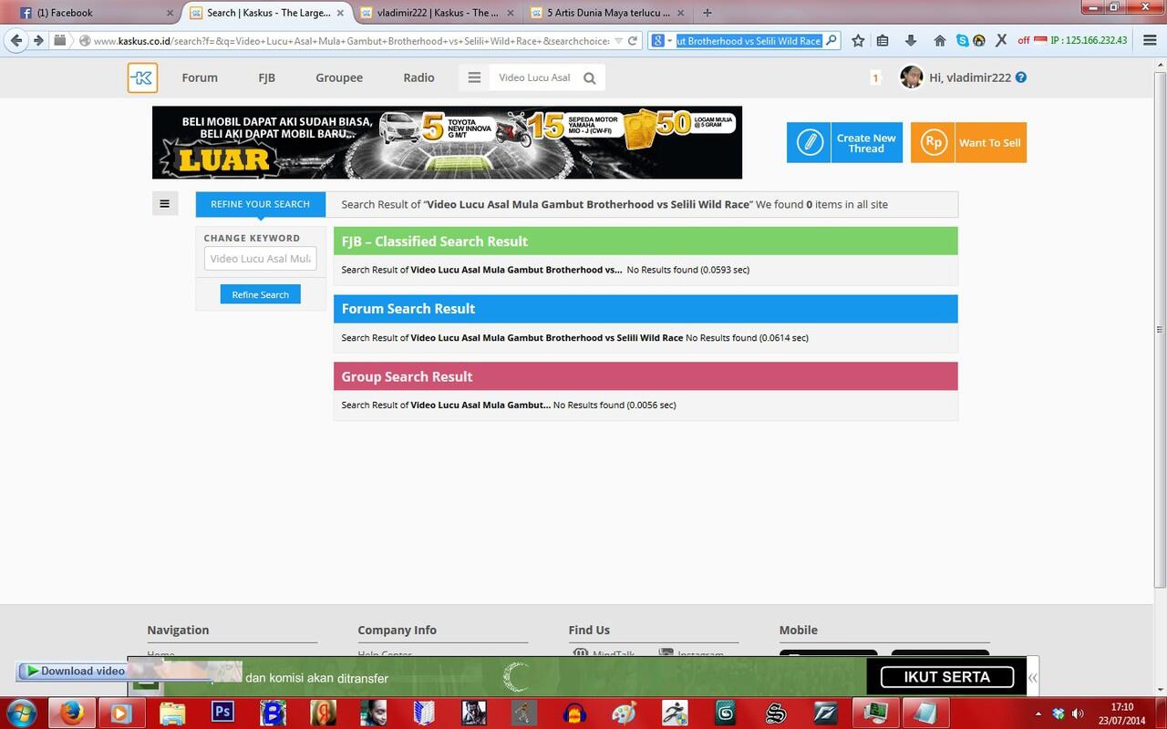Toggle the sidebar icon beside Refine Your Search

(164, 204)
